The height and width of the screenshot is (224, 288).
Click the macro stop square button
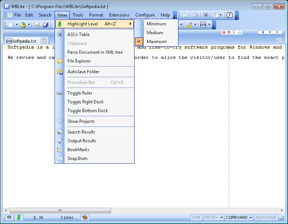(x=229, y=32)
